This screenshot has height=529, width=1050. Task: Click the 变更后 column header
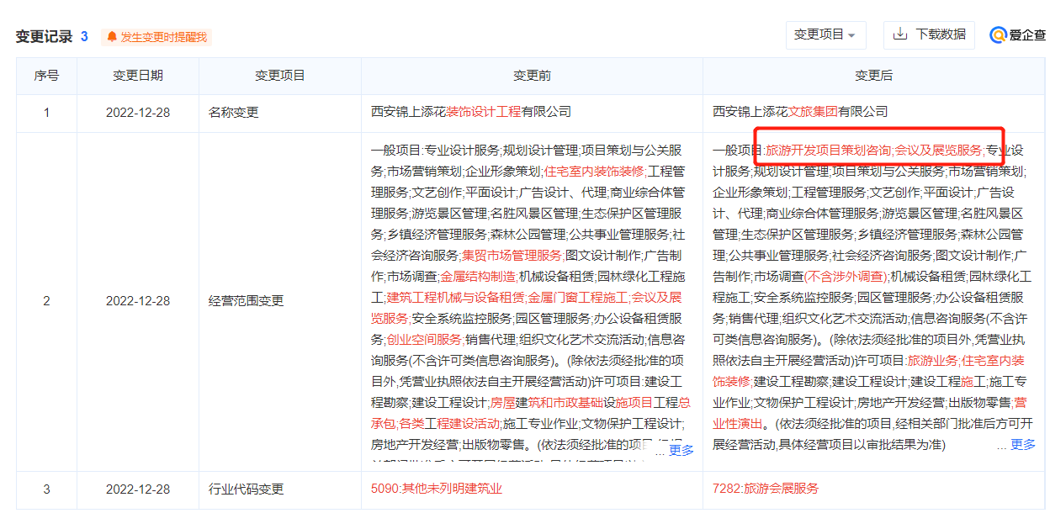pos(873,76)
